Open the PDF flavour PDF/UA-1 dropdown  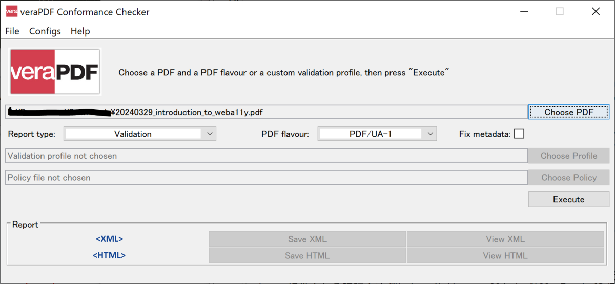tap(377, 134)
